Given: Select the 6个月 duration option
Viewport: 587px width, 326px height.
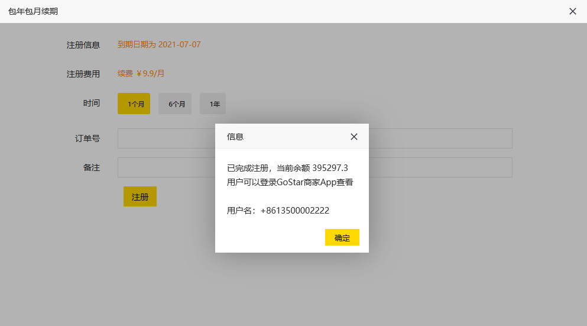Looking at the screenshot, I should [175, 104].
